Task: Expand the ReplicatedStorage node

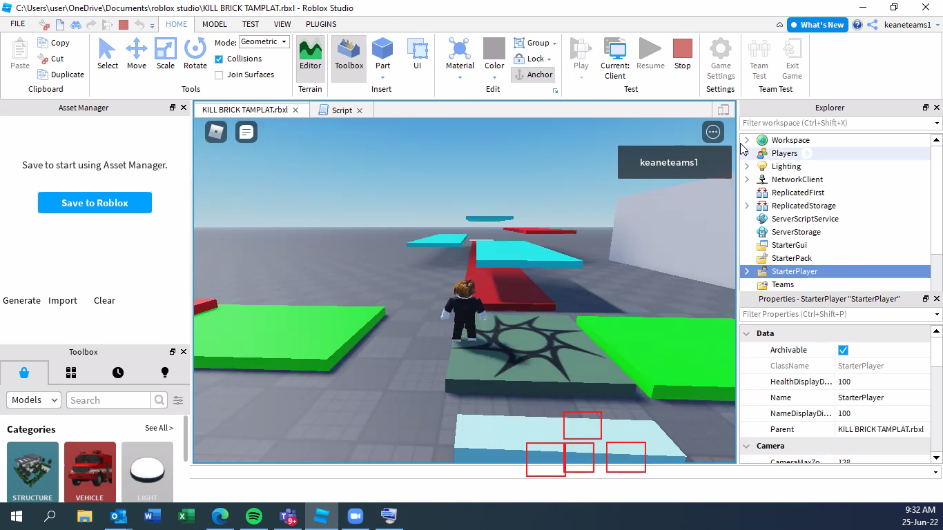Action: click(746, 206)
